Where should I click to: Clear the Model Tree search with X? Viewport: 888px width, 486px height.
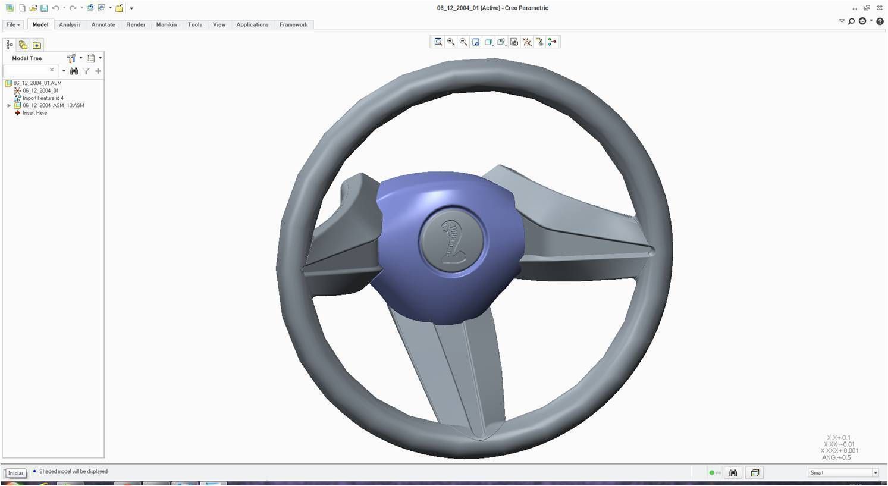point(52,70)
